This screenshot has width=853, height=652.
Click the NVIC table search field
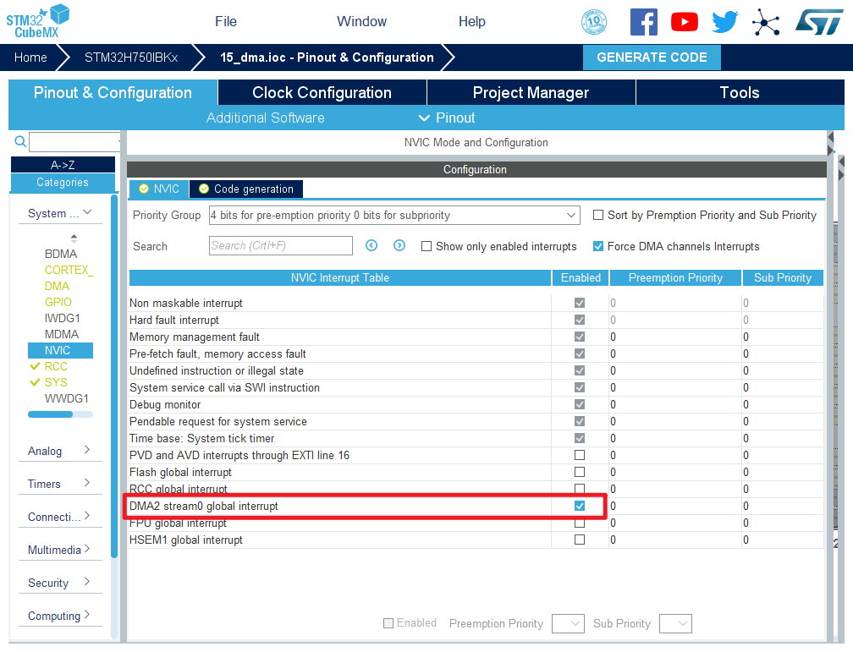click(281, 246)
